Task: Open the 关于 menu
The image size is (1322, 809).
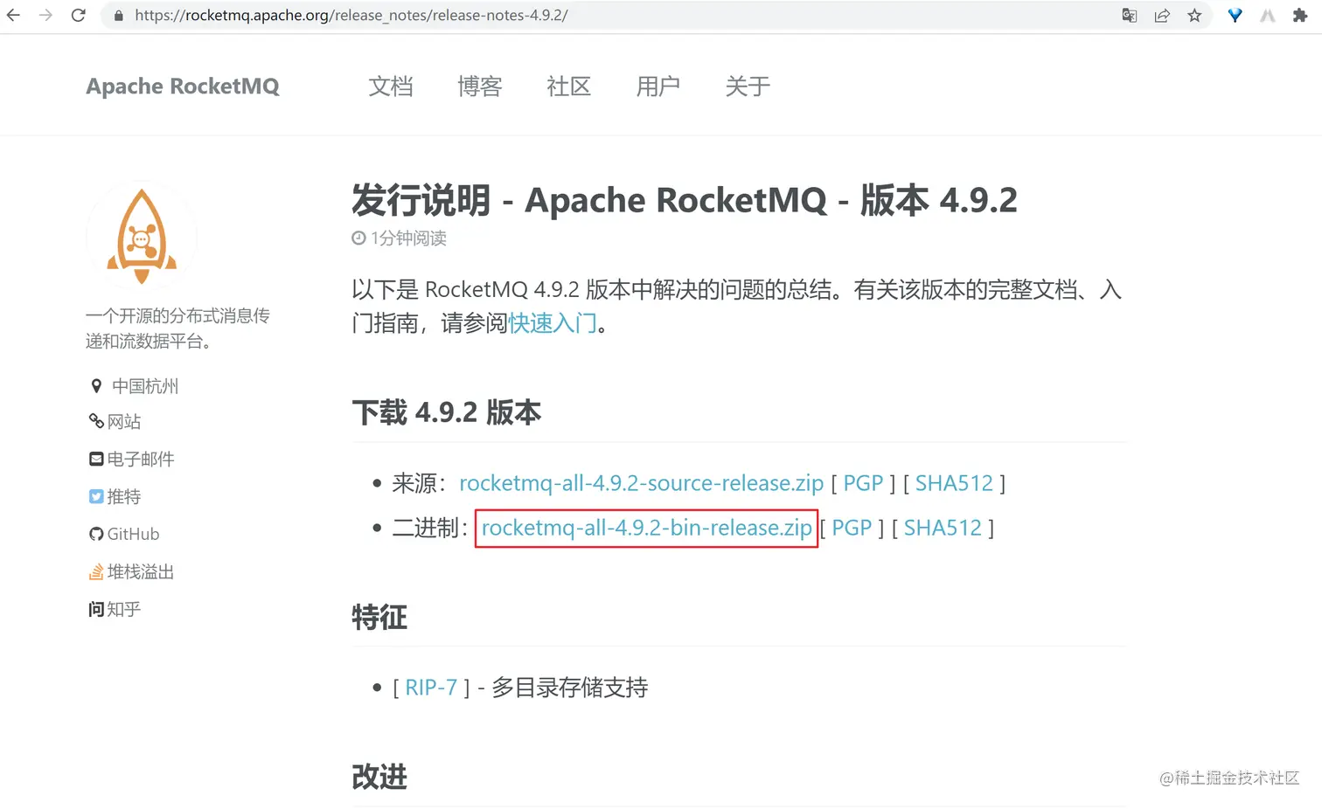Action: pos(748,86)
